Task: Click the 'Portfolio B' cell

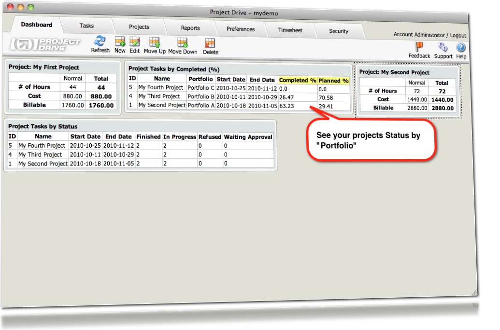Action: coord(200,96)
